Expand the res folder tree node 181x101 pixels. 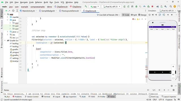[x=8, y=35]
